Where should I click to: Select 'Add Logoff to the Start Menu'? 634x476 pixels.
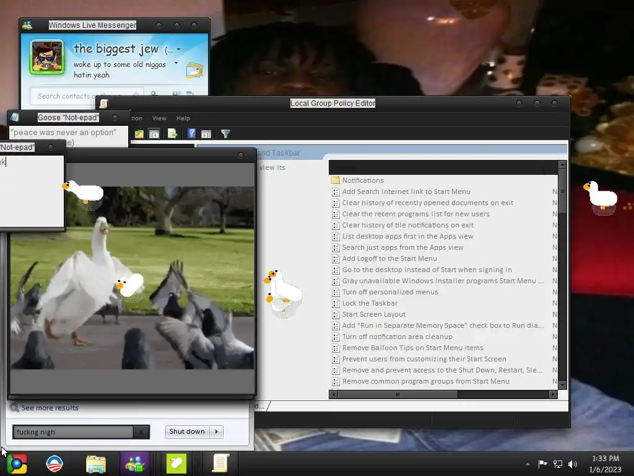[x=389, y=258]
